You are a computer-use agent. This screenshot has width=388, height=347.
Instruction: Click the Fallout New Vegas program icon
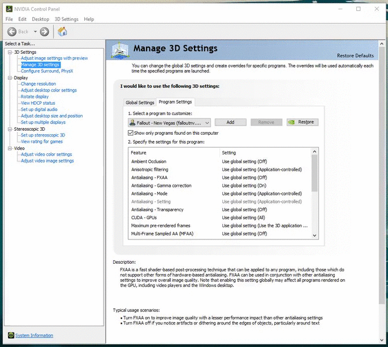click(x=132, y=123)
